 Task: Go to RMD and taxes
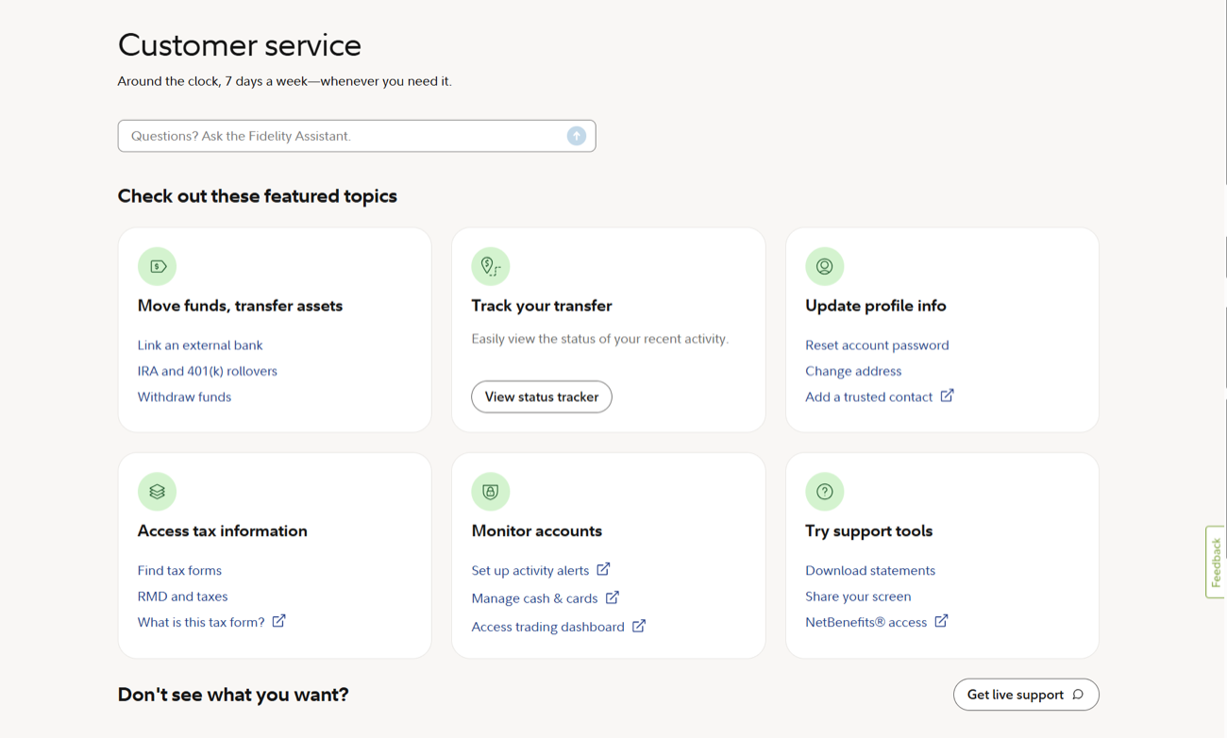pos(182,596)
